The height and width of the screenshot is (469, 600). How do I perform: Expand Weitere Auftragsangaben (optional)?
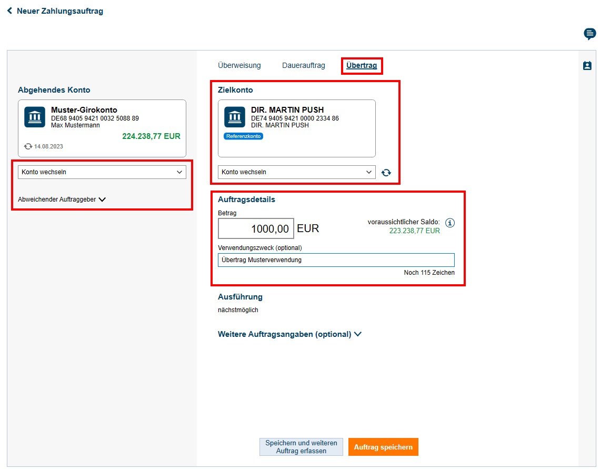289,334
